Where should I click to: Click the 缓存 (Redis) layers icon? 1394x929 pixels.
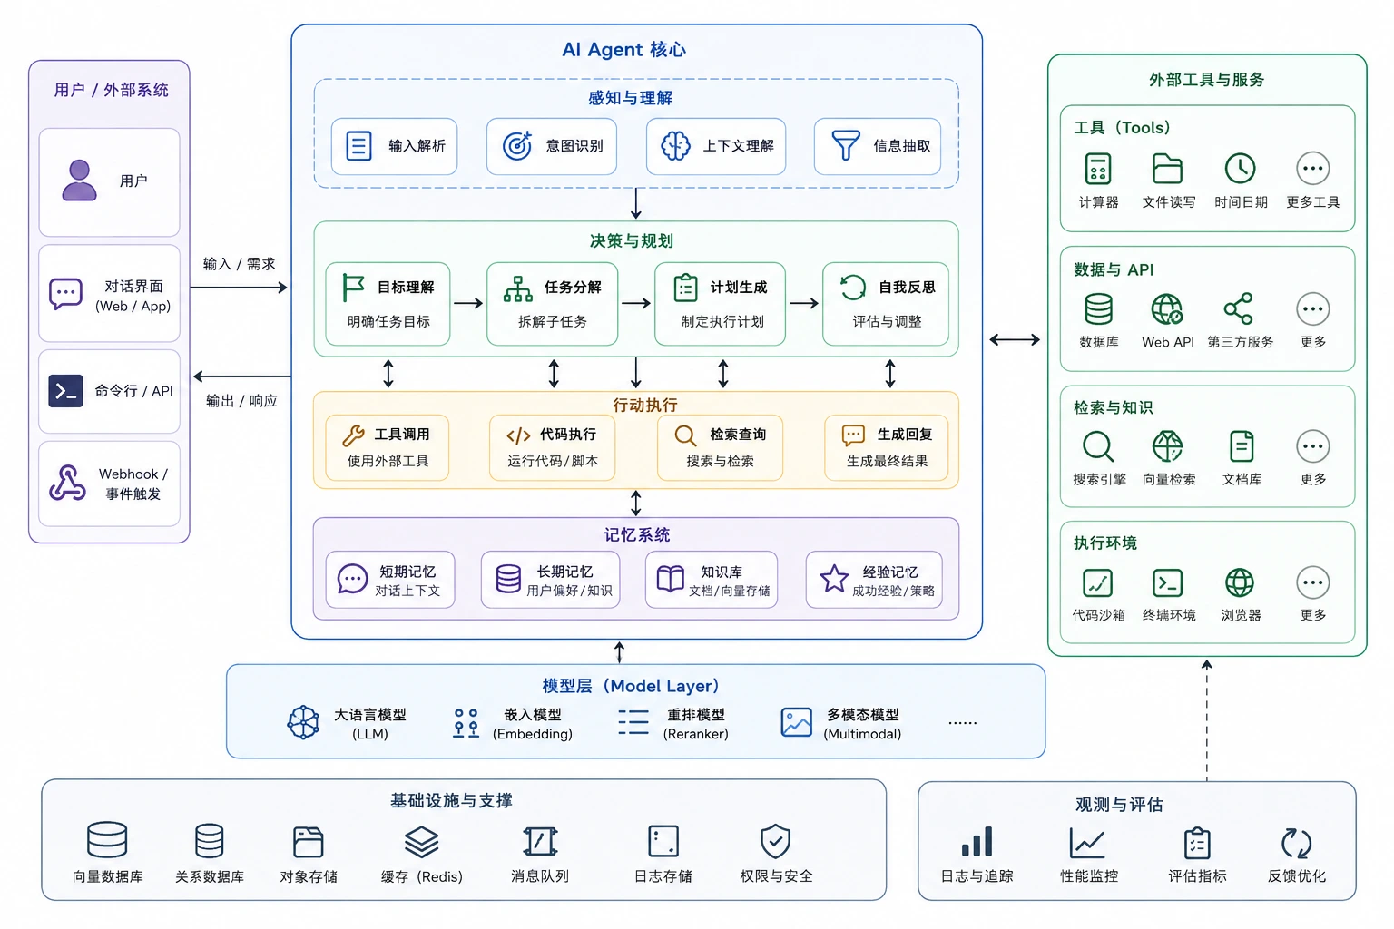coord(421,842)
